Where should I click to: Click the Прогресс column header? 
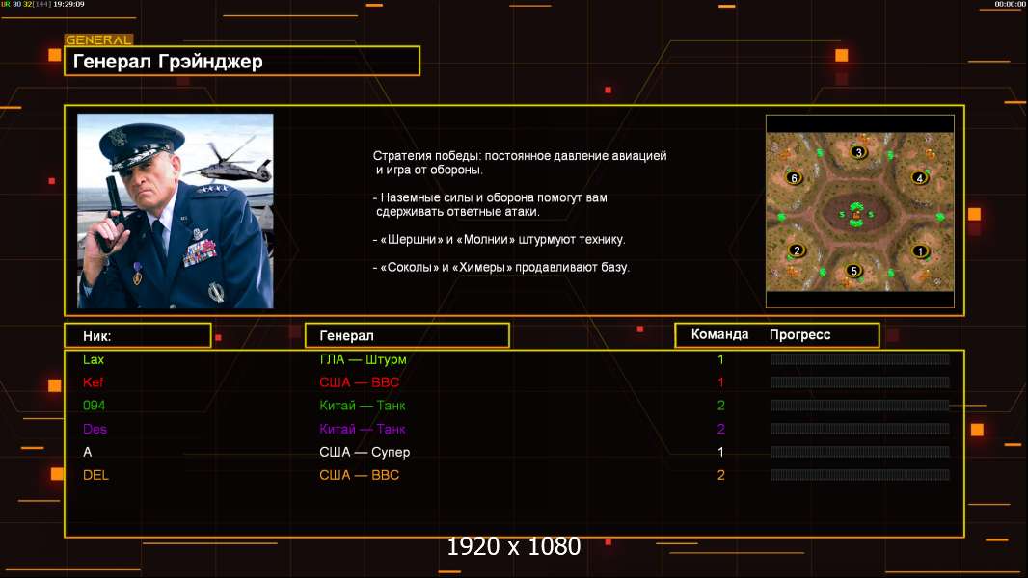pos(799,335)
